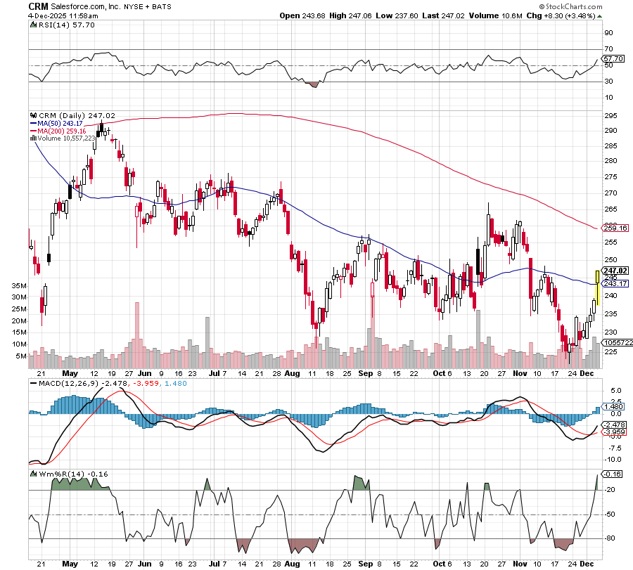Click the latest yellow-highlighted candlestick

597,285
